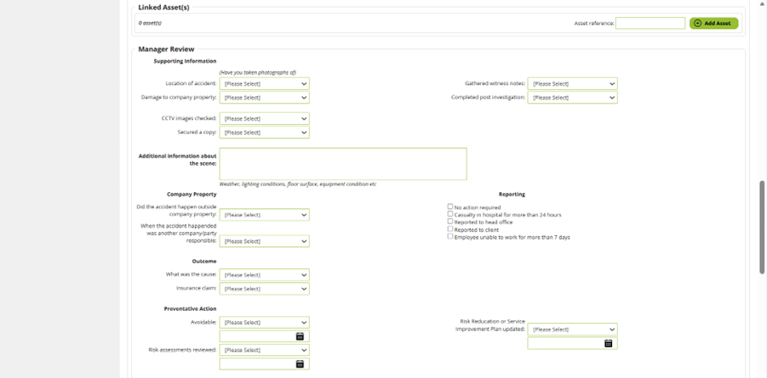Check the No action required checkbox

450,206
